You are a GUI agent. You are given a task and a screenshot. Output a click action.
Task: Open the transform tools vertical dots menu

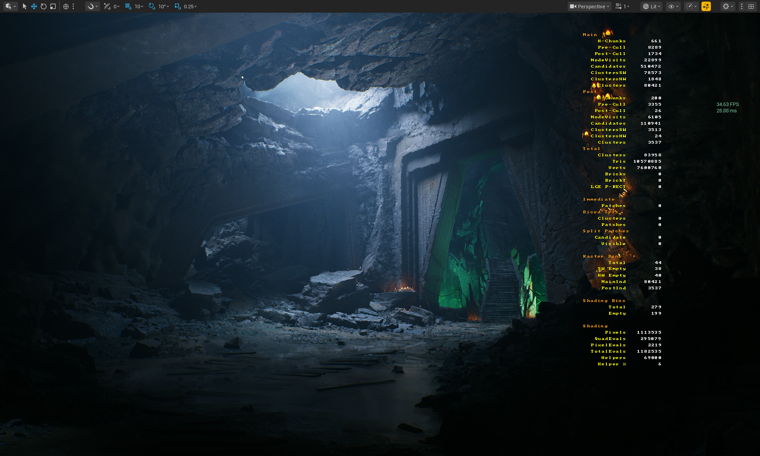73,6
